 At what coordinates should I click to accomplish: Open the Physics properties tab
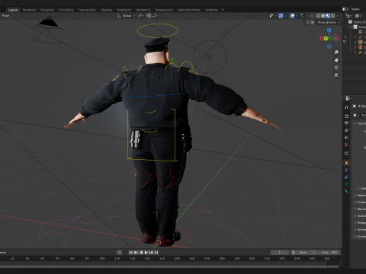pos(346,170)
